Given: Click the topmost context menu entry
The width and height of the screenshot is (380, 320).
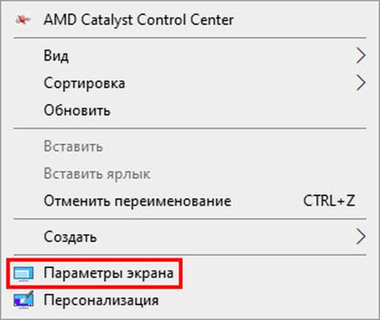Looking at the screenshot, I should [x=138, y=20].
